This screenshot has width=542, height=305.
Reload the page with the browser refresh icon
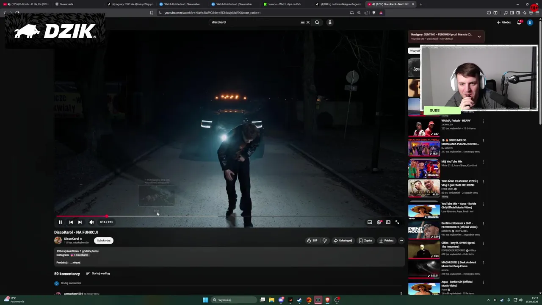(x=17, y=13)
